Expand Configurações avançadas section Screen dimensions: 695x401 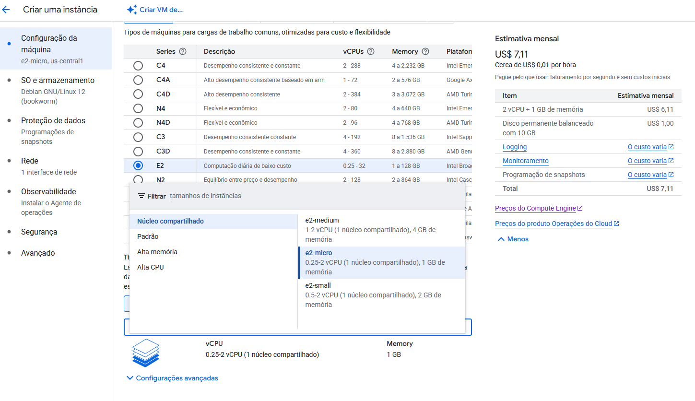pyautogui.click(x=172, y=378)
